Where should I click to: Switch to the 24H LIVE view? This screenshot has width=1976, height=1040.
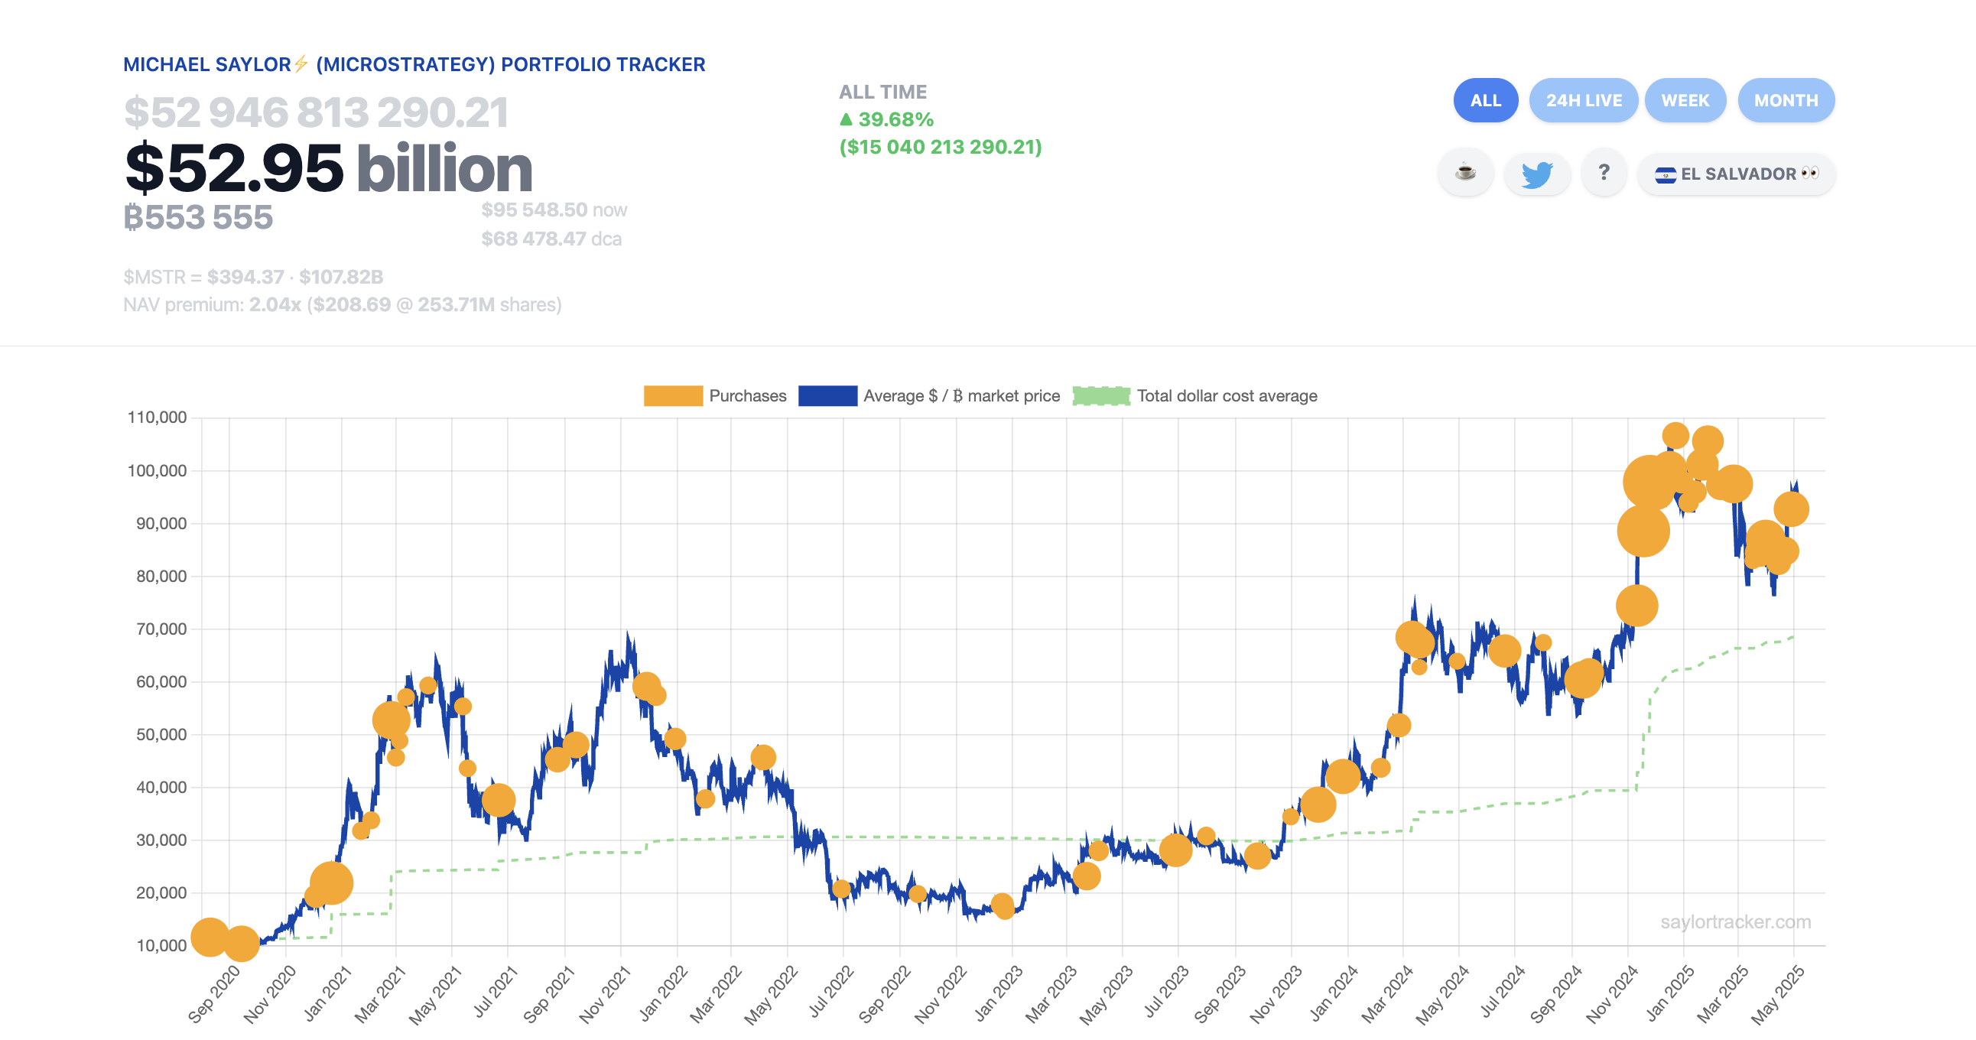pyautogui.click(x=1583, y=99)
